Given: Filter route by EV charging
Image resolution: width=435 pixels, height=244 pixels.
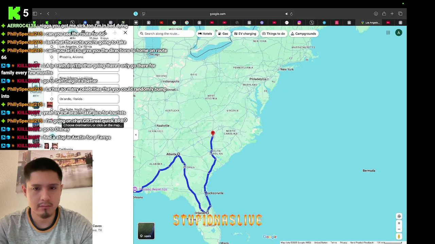Looking at the screenshot, I should click(245, 34).
